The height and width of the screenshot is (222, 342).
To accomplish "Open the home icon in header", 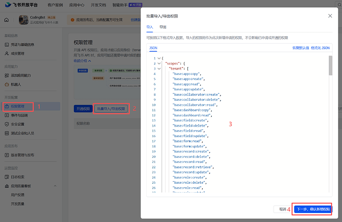I will (x=6, y=20).
